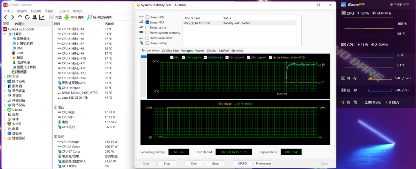Click the refresh icon in AIDA64 toolbar
Screen dimensions: 416x169
tap(27, 17)
